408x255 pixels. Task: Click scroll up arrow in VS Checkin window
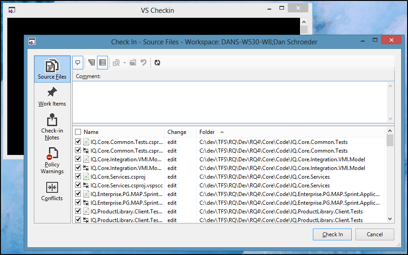coord(304,22)
